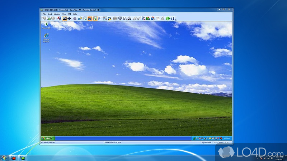Image resolution: width=287 pixels, height=161 pixels.
Task: Click the blue help question mark icon
Action: [x=172, y=19]
